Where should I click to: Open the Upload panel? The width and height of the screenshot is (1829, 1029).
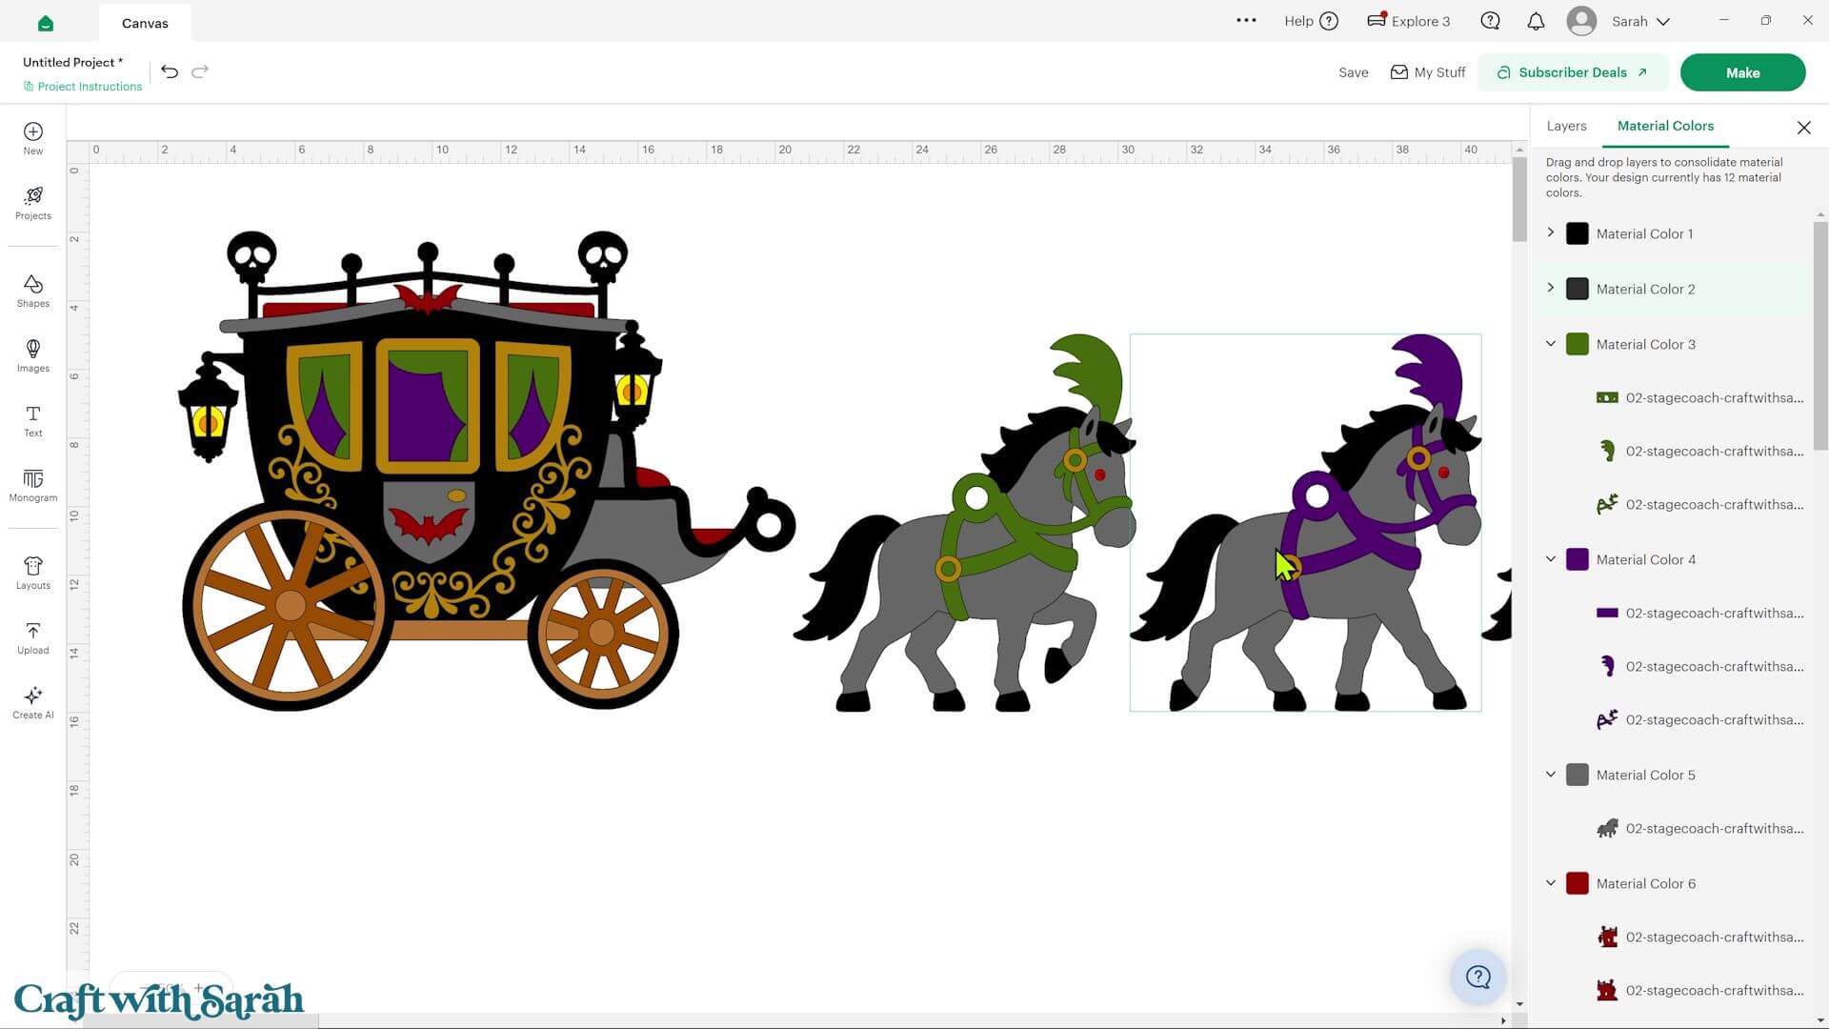coord(32,637)
